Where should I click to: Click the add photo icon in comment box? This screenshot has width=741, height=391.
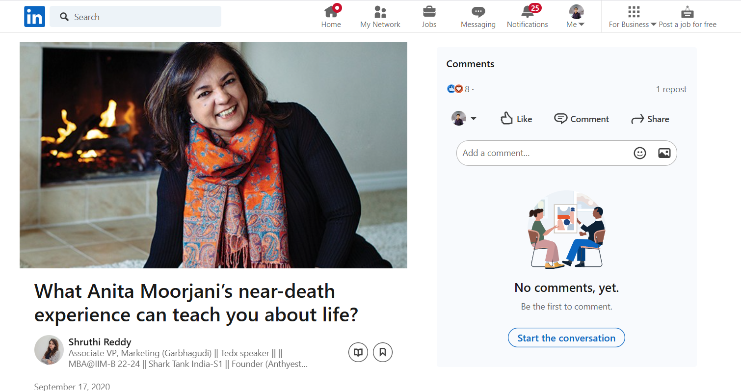pos(664,153)
